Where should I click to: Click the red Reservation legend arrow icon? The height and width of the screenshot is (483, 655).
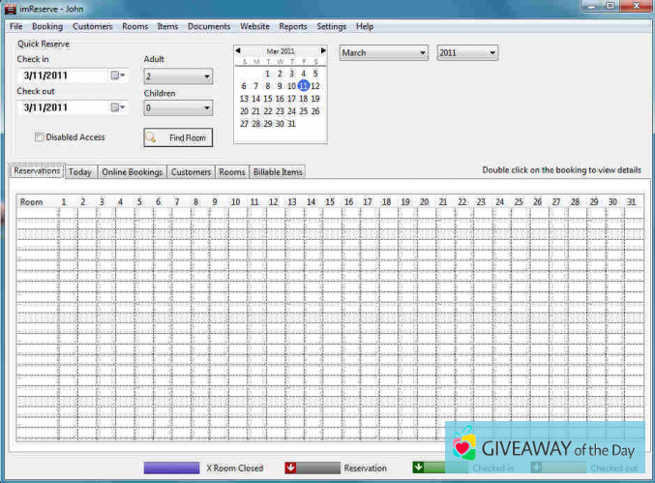point(291,468)
